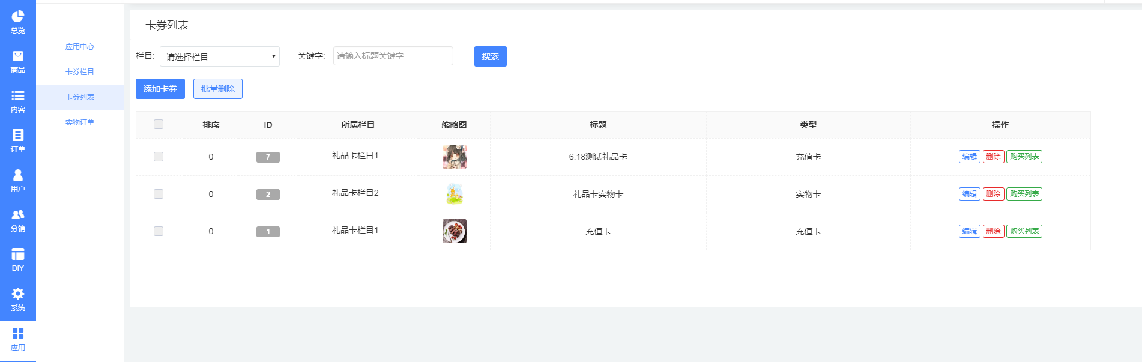Click the 所属栏目 column header

tap(358, 125)
